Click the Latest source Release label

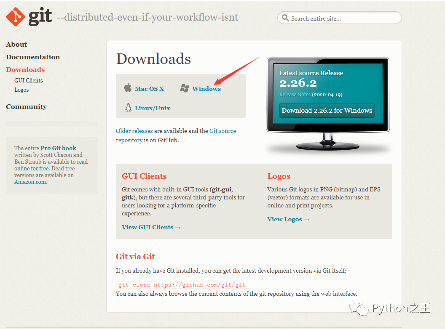pos(311,73)
